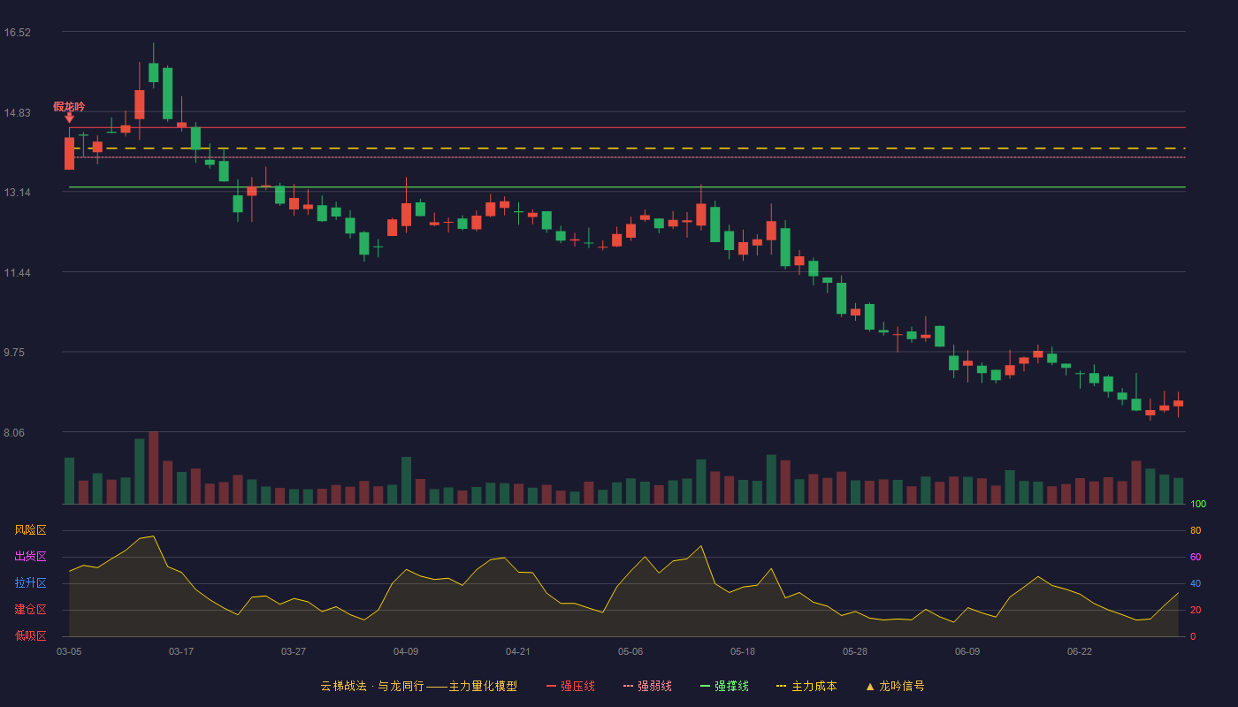1238x707 pixels.
Task: Select the 低吸区 zone label
Action: point(30,635)
